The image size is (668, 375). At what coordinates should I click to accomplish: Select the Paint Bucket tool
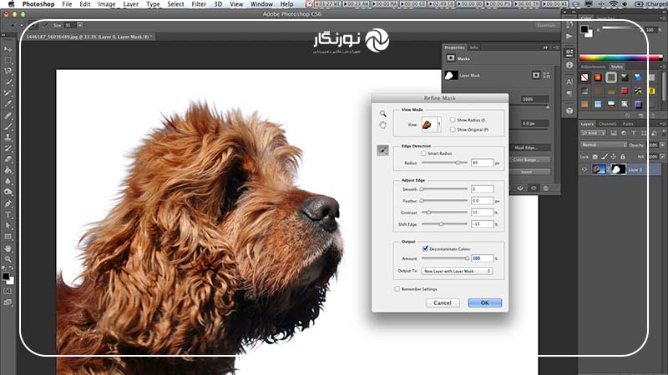click(8, 171)
